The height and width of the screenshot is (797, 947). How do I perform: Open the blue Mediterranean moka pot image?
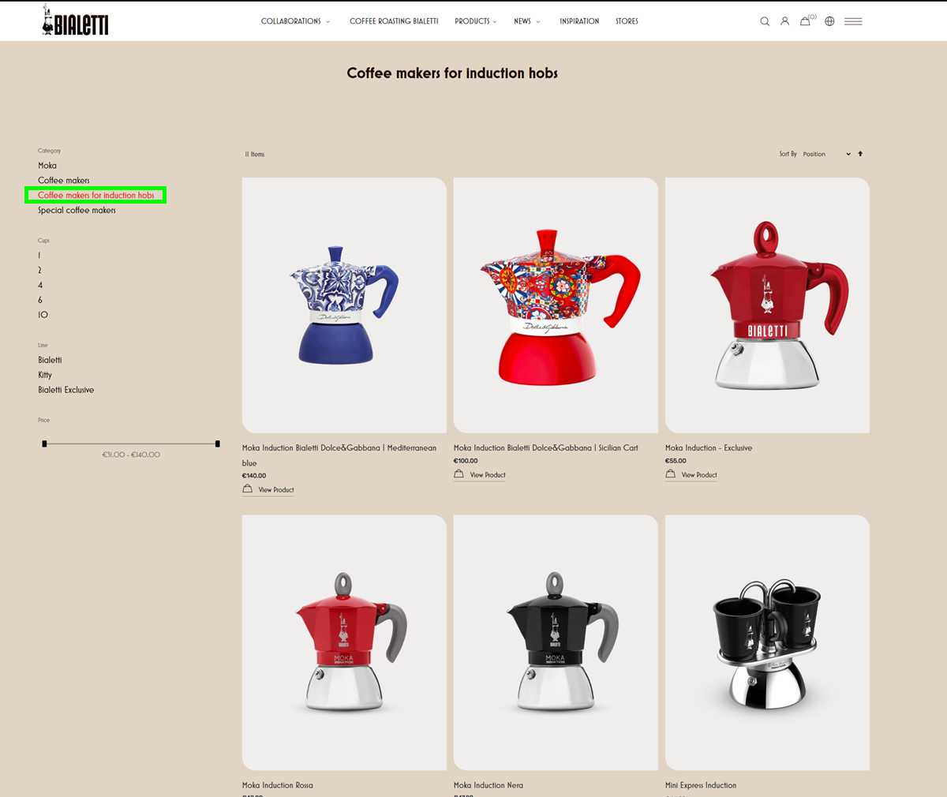click(x=344, y=305)
